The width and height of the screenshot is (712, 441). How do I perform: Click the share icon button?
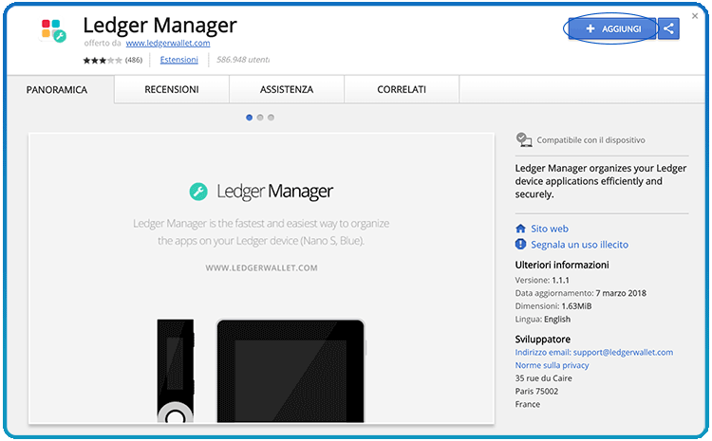tap(668, 28)
